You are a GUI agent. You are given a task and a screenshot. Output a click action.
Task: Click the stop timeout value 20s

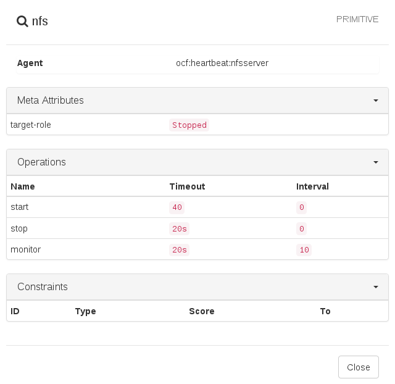pos(179,229)
